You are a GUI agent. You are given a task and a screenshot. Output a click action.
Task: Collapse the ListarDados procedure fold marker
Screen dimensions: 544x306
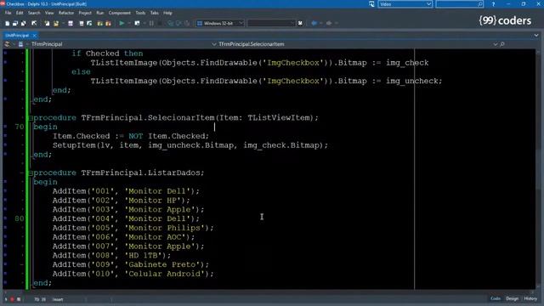pos(31,173)
